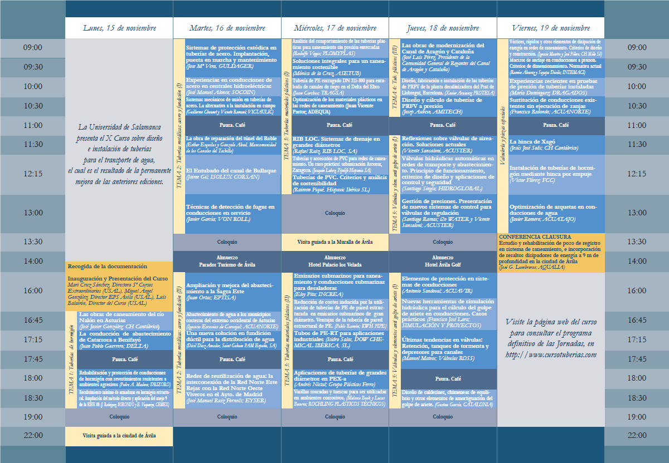Open the www.cursotuberias.com web link
The image size is (669, 463).
coord(551,354)
